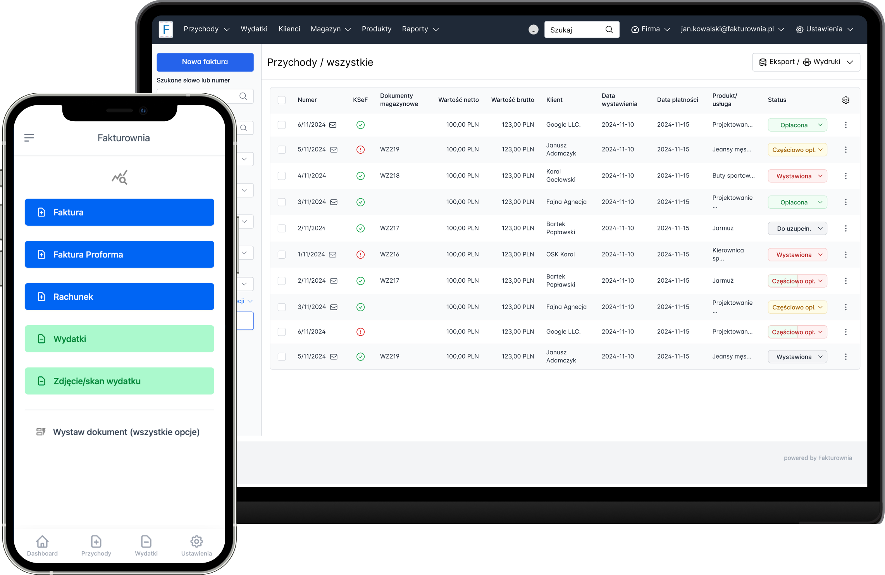Open the hamburger menu in the mobile app
Viewport: 885px width, 575px height.
(29, 137)
